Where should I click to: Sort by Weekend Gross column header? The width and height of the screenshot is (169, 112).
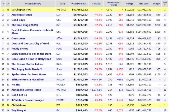[x=79, y=4]
